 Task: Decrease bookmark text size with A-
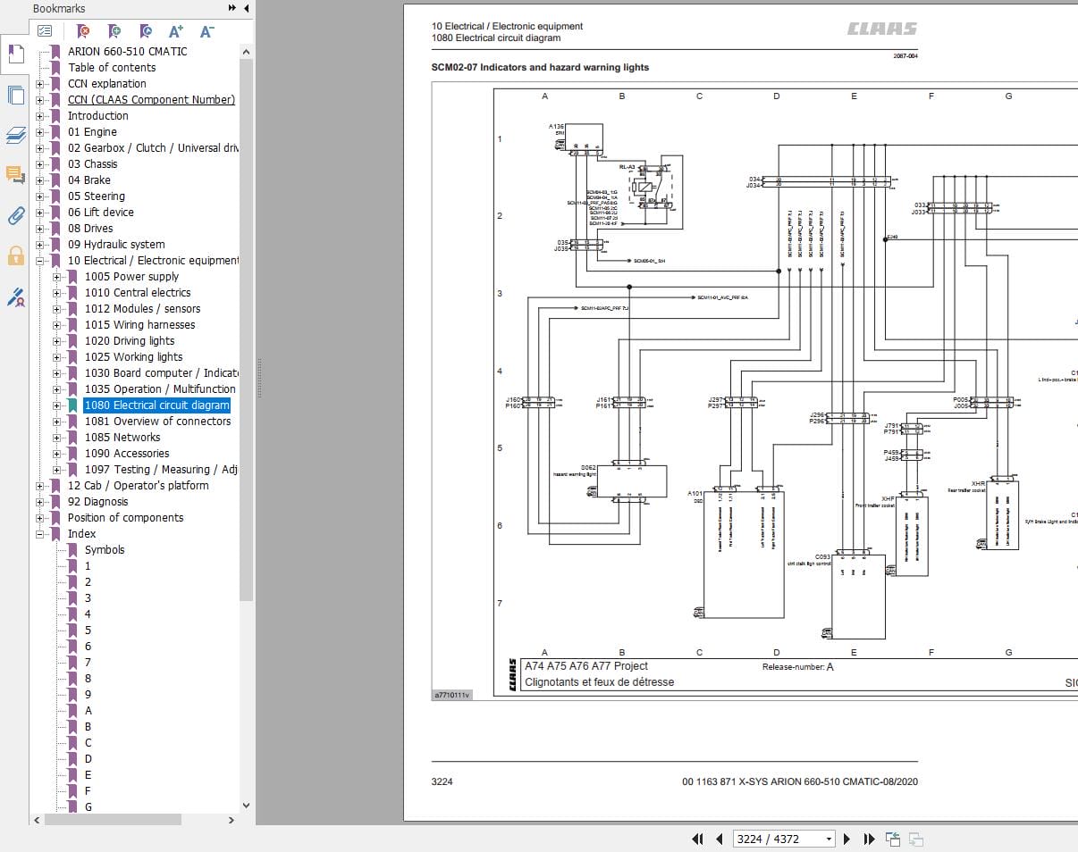[206, 31]
